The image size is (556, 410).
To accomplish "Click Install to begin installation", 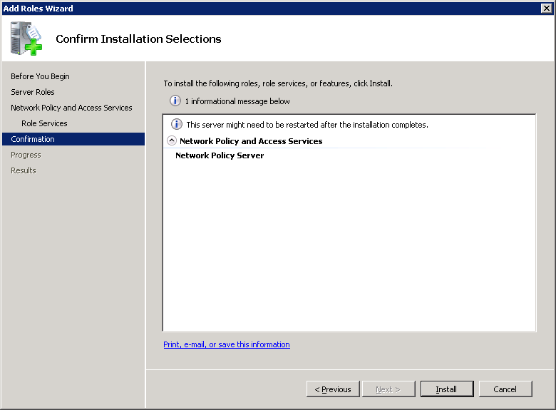I will tap(447, 389).
